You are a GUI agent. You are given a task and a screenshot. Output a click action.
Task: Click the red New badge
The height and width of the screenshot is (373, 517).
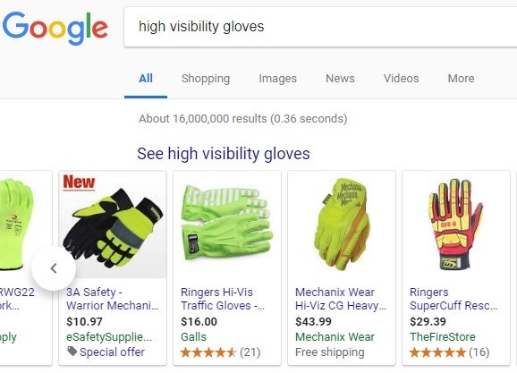79,182
